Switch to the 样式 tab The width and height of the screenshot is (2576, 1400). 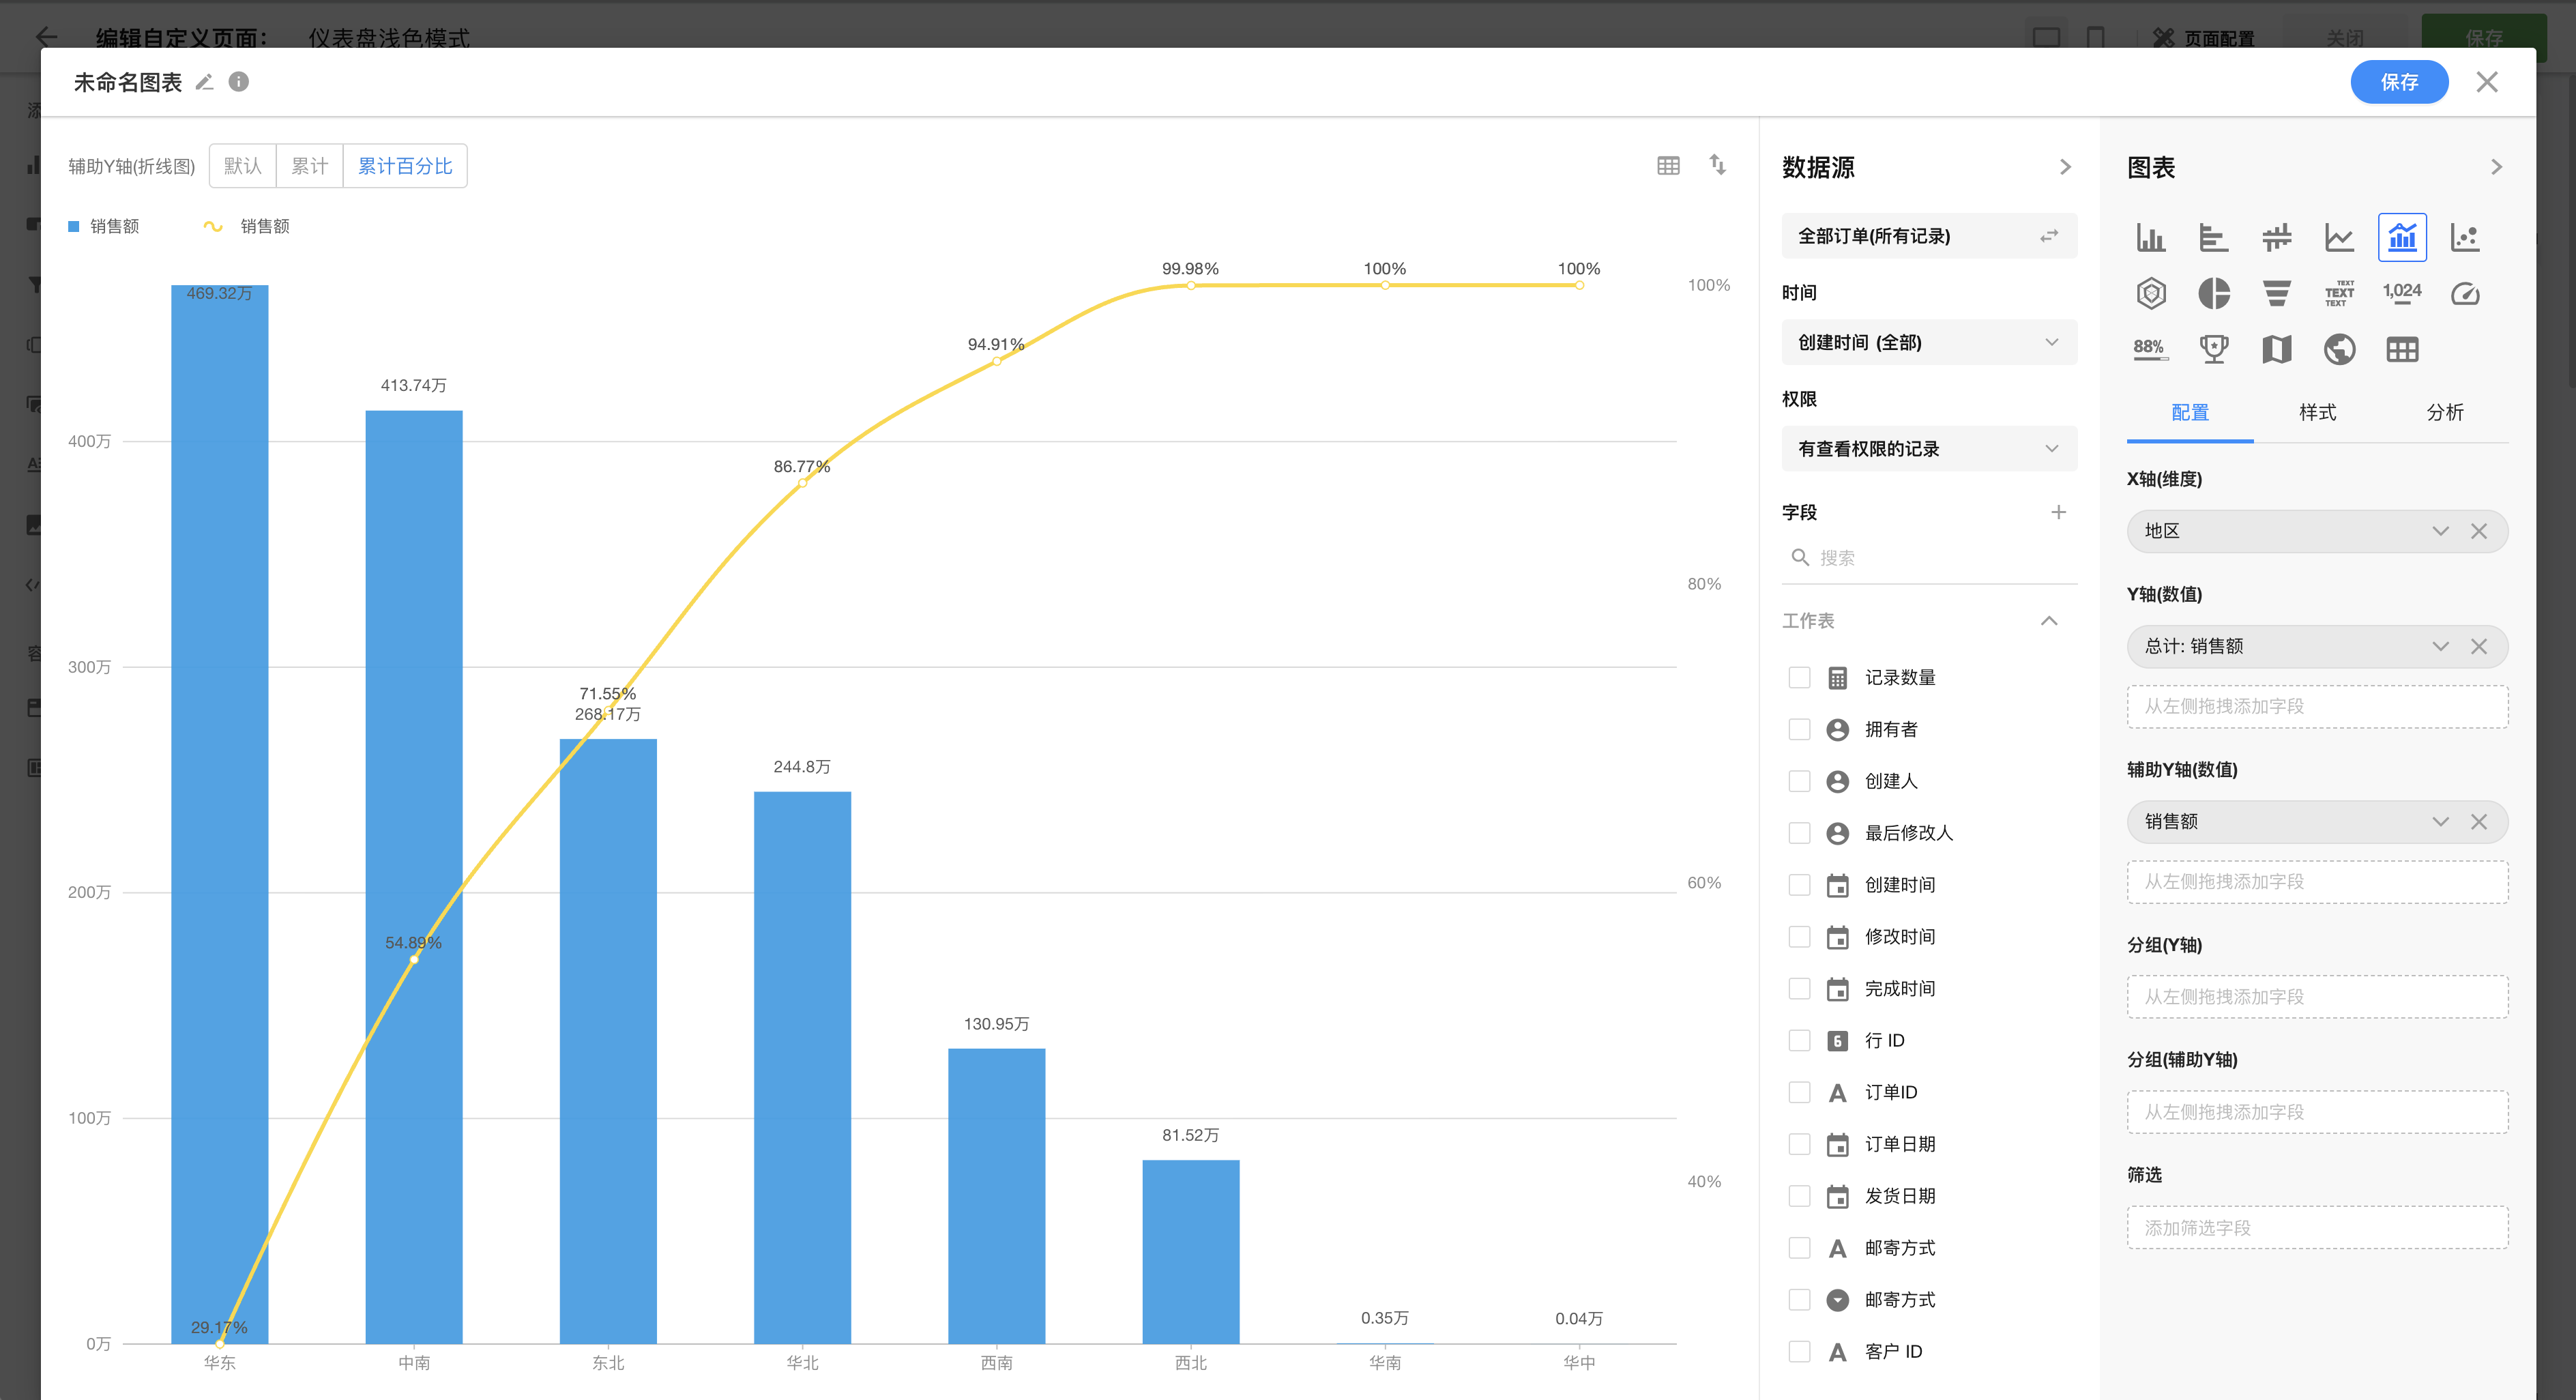[x=2317, y=413]
